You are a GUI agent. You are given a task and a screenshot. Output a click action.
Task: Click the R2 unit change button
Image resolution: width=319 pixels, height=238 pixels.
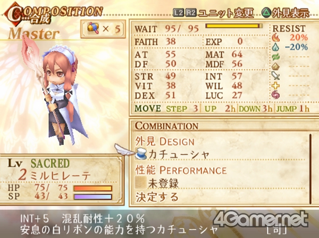point(191,13)
